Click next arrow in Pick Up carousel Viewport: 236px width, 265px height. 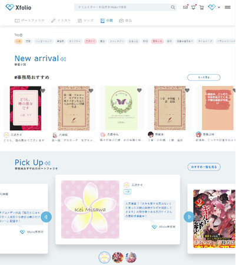pos(189,217)
